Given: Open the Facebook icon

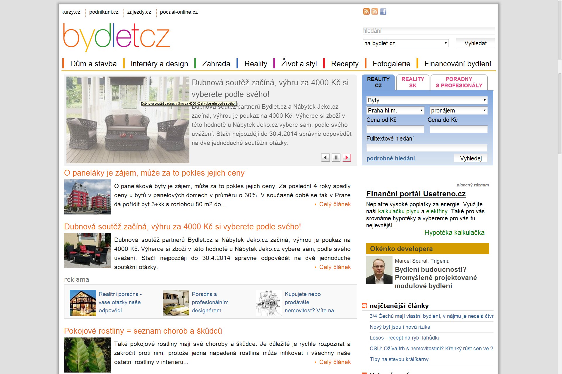Looking at the screenshot, I should pyautogui.click(x=384, y=12).
